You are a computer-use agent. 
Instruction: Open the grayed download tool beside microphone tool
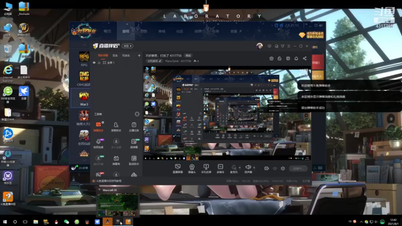116,144
